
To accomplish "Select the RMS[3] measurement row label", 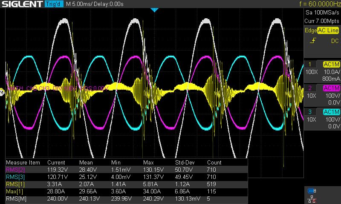I will (15, 177).
